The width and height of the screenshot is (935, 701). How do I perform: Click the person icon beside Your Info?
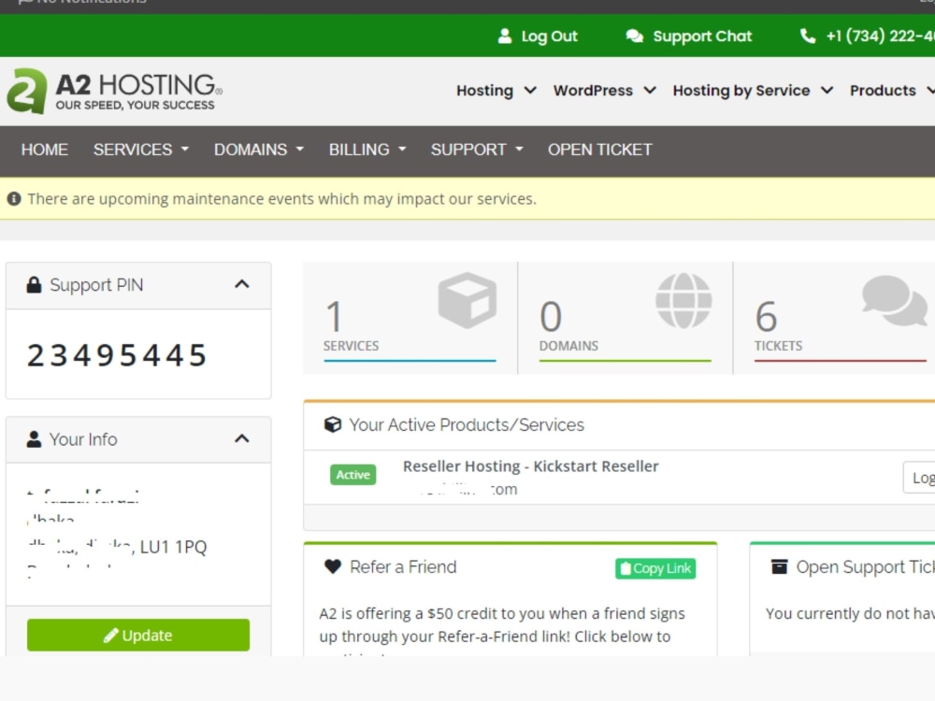coord(35,439)
